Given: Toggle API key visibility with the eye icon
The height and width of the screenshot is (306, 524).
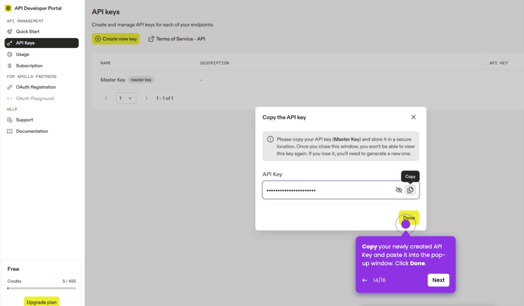Looking at the screenshot, I should [x=399, y=190].
